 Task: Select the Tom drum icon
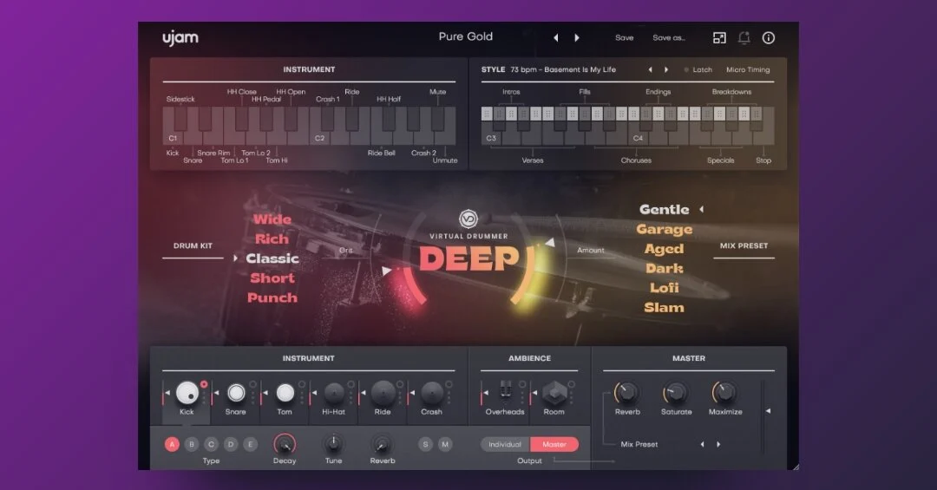point(285,393)
